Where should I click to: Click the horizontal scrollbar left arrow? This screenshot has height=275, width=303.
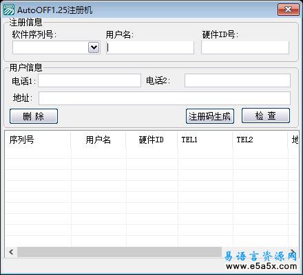tap(11, 252)
